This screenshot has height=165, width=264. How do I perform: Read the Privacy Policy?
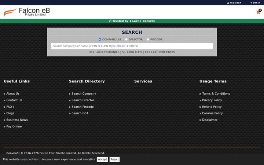(x=212, y=100)
